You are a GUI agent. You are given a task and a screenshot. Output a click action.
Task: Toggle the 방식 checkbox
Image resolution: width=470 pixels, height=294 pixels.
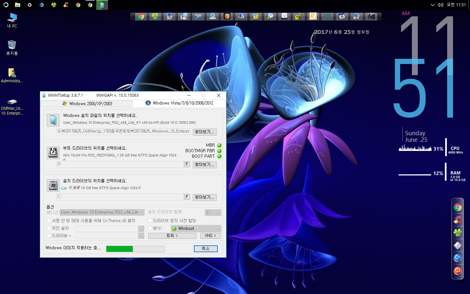tap(150, 228)
